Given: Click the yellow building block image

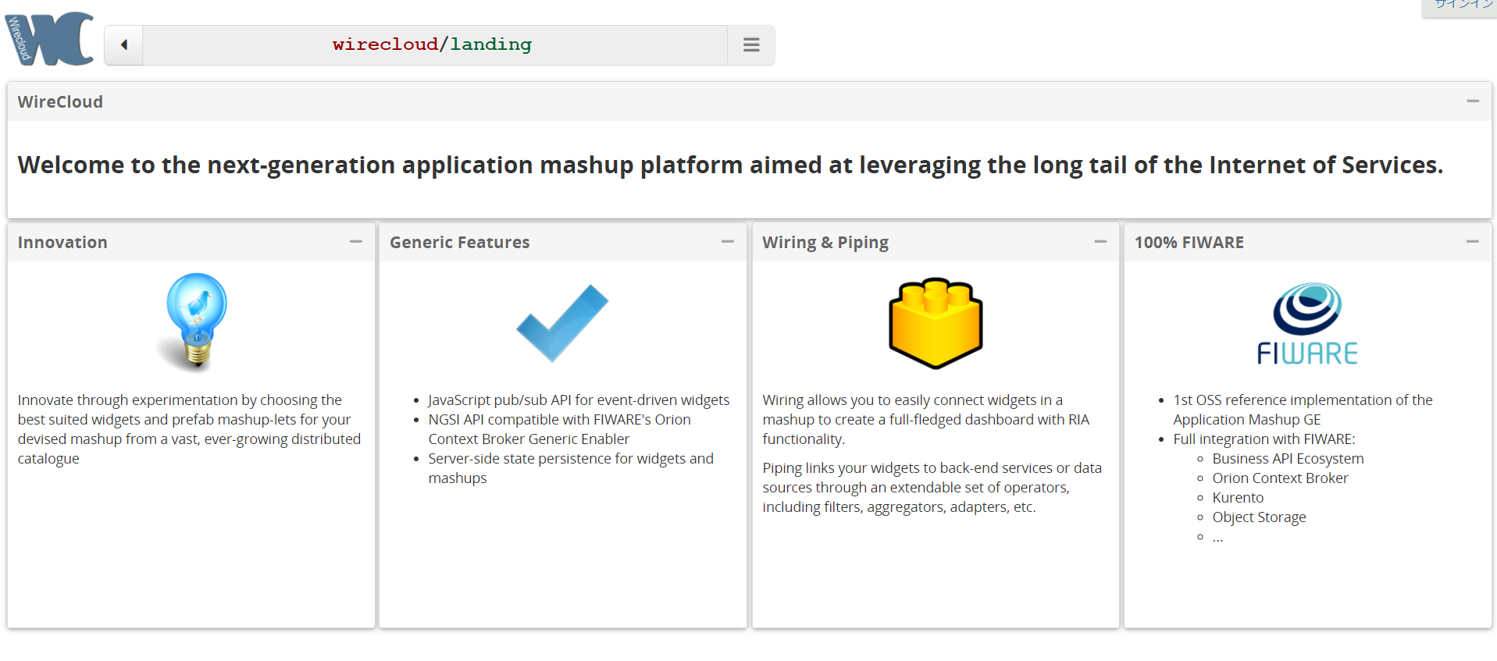Looking at the screenshot, I should coord(936,322).
